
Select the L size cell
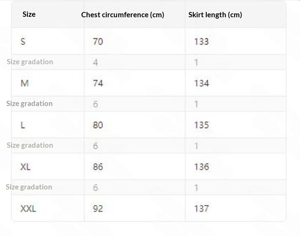[x=23, y=125]
